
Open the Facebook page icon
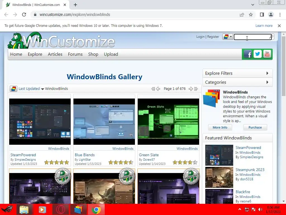[x=248, y=54]
